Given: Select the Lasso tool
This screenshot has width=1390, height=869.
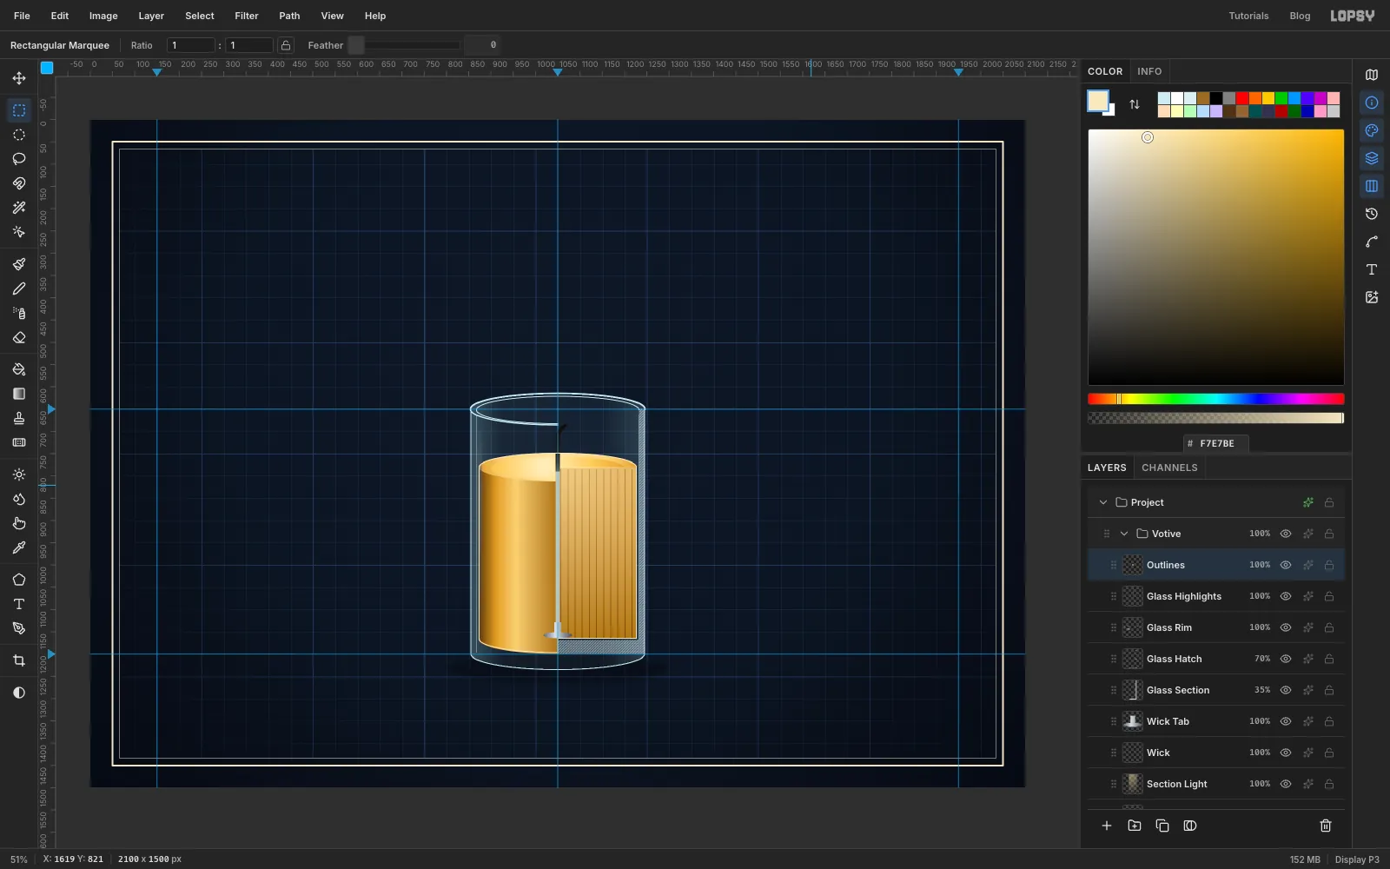Looking at the screenshot, I should (19, 159).
